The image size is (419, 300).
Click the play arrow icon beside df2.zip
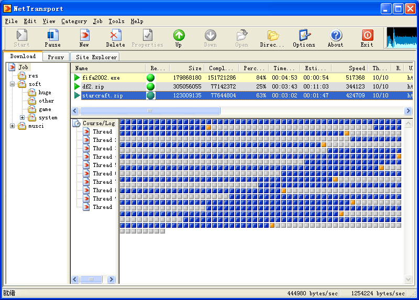pyautogui.click(x=77, y=86)
